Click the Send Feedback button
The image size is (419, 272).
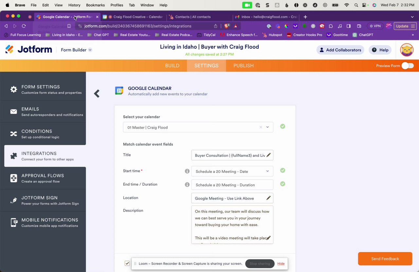click(x=385, y=259)
